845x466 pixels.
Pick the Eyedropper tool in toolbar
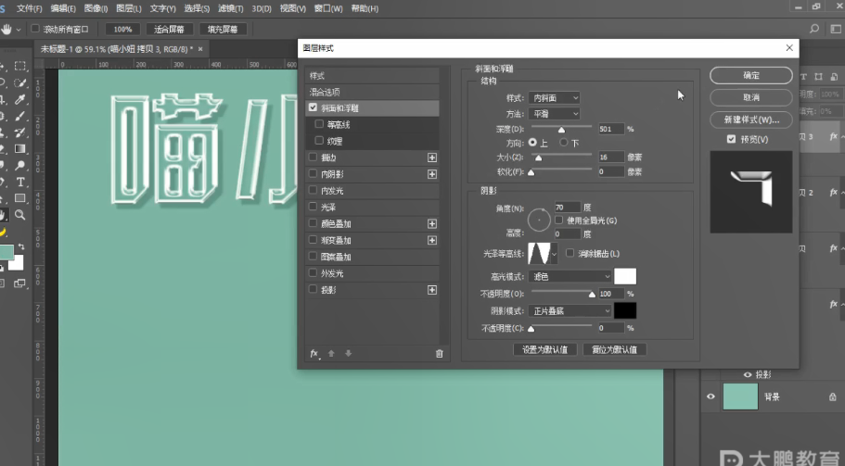click(20, 99)
